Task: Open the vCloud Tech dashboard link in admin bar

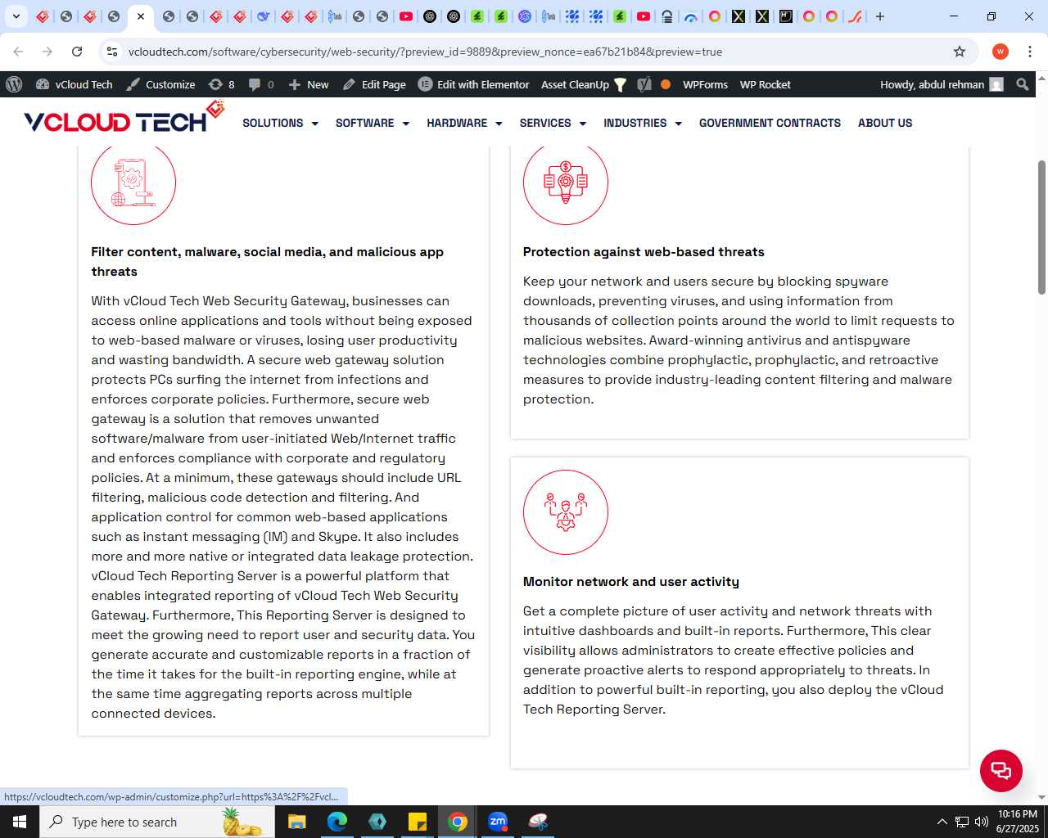Action: [75, 84]
